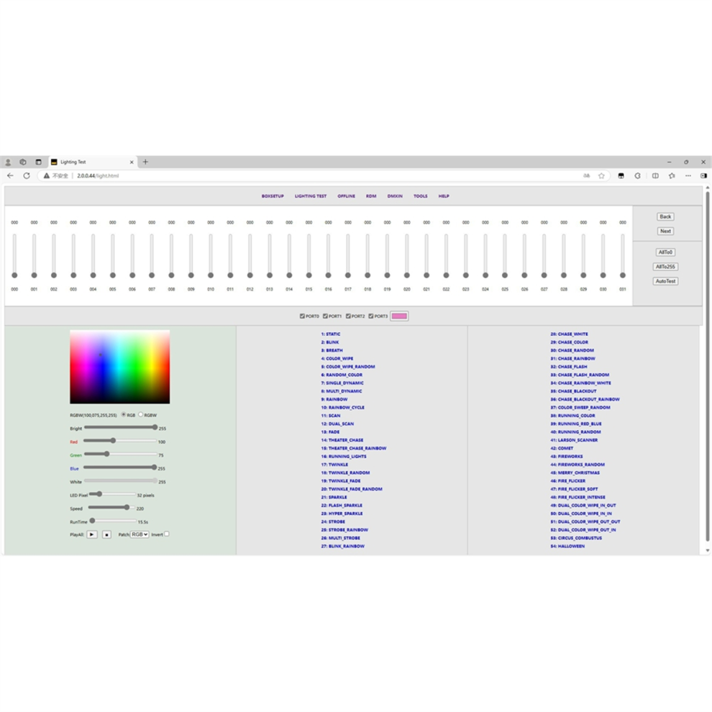Select effect 3: BREATH
Image resolution: width=712 pixels, height=712 pixels.
point(332,350)
